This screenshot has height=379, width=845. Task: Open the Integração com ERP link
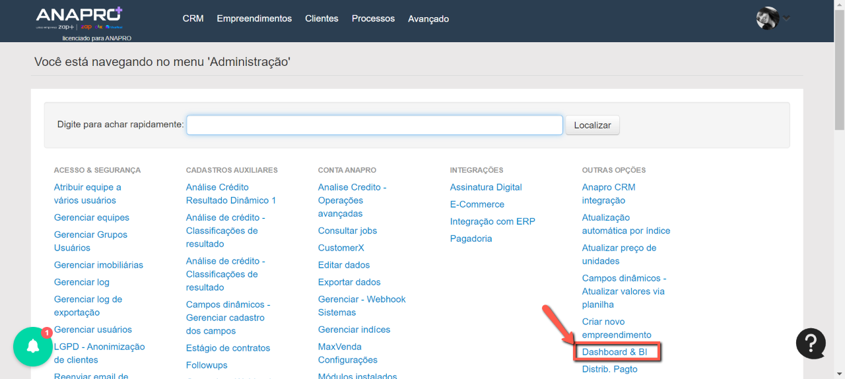(492, 221)
